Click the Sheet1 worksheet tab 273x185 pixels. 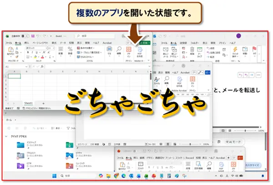(28, 103)
